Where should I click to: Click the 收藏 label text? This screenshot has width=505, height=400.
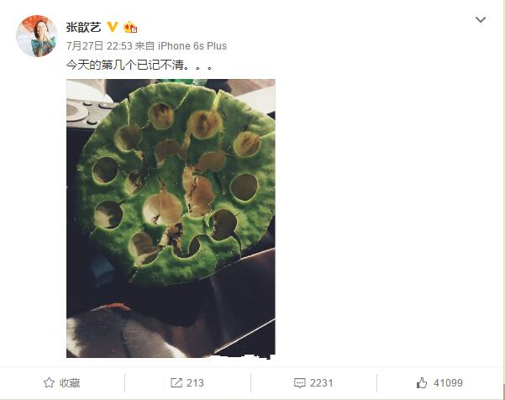click(70, 383)
